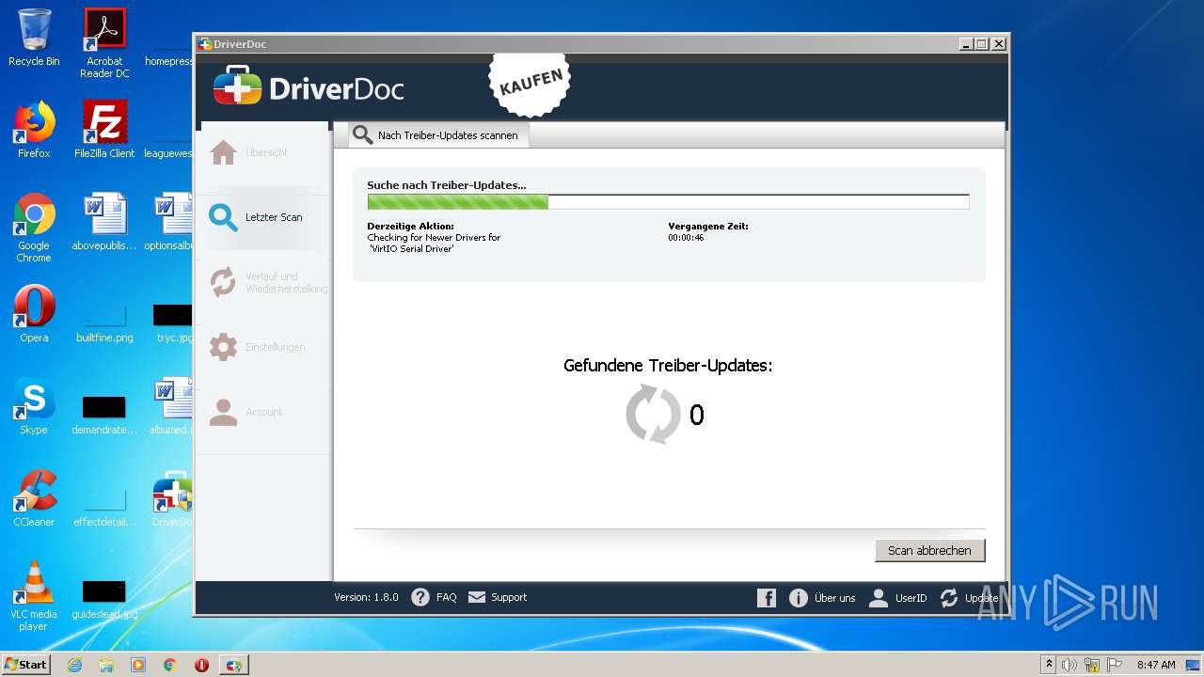This screenshot has height=677, width=1204.
Task: Click the Version: 1.8.0 text
Action: [x=366, y=597]
